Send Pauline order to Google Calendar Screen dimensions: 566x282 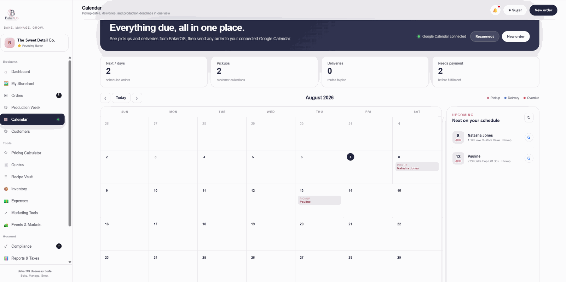pyautogui.click(x=529, y=158)
